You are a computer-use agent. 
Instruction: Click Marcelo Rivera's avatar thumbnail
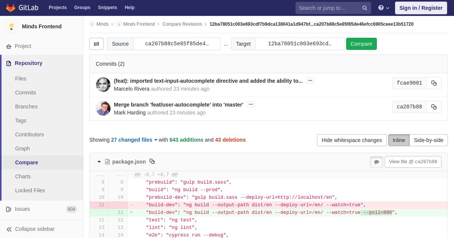(103, 85)
